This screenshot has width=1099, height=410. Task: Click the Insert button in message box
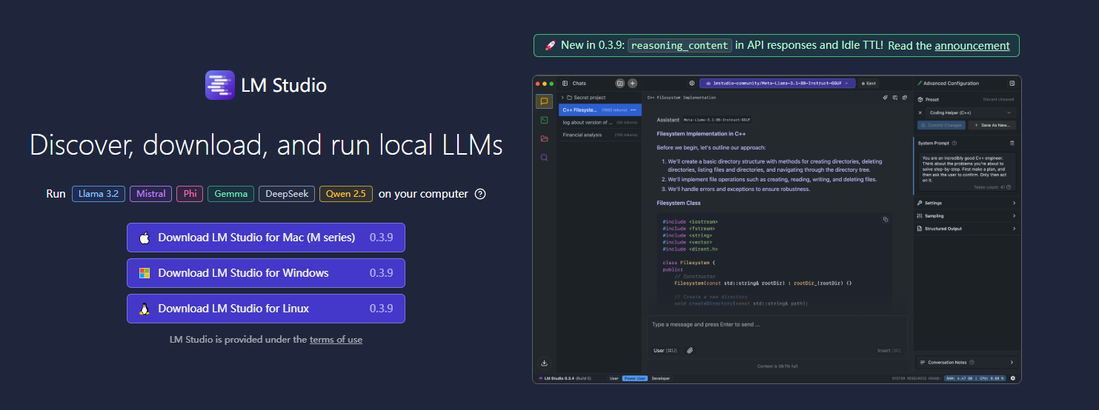(x=889, y=350)
